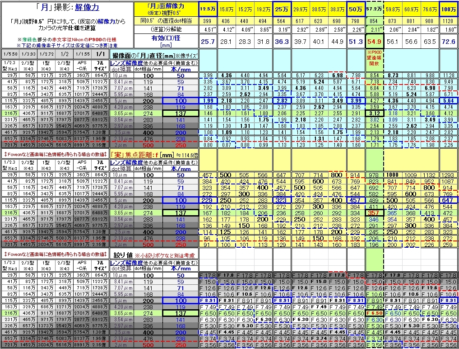
Task: Select the 19.2万 column header cell
Action: [x=263, y=9]
